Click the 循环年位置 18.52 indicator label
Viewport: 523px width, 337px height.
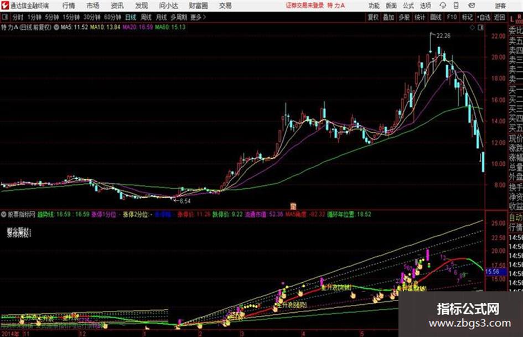[x=349, y=215]
